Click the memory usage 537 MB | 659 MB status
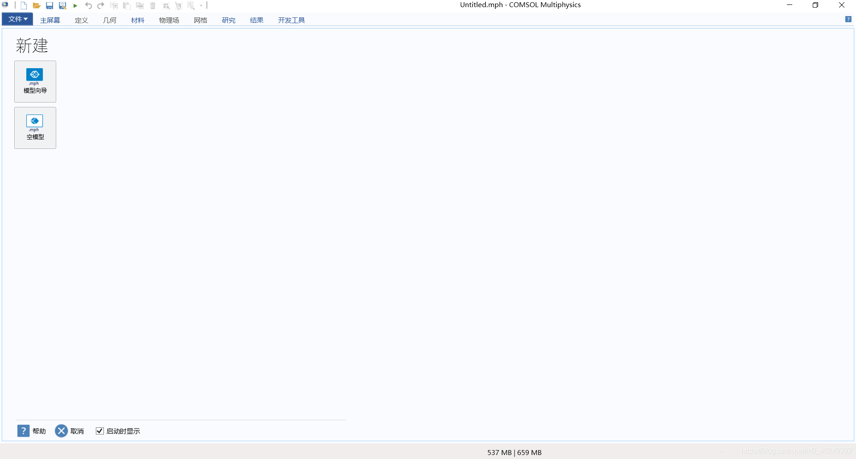Viewport: 856px width, 459px height. (514, 452)
